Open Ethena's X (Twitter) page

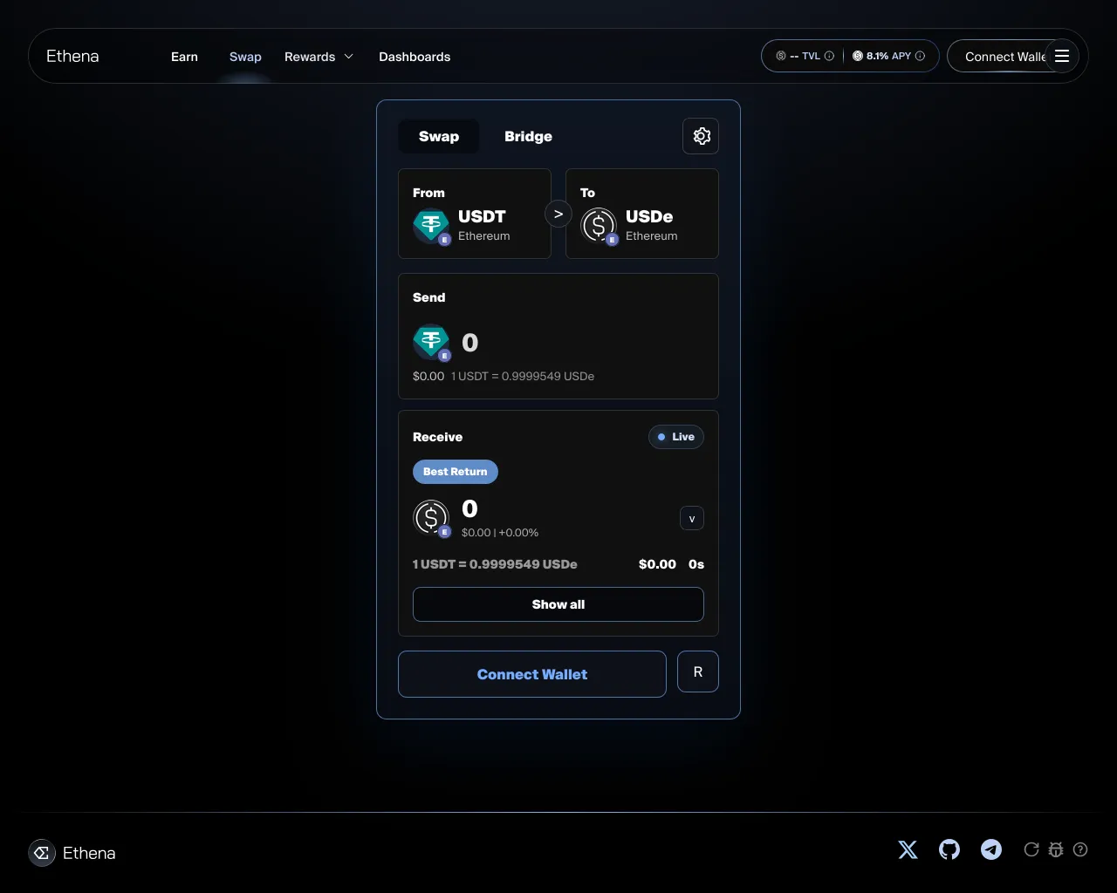908,849
